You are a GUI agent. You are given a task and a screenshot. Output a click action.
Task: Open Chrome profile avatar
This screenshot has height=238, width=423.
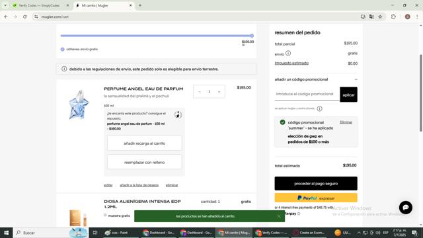(x=407, y=17)
